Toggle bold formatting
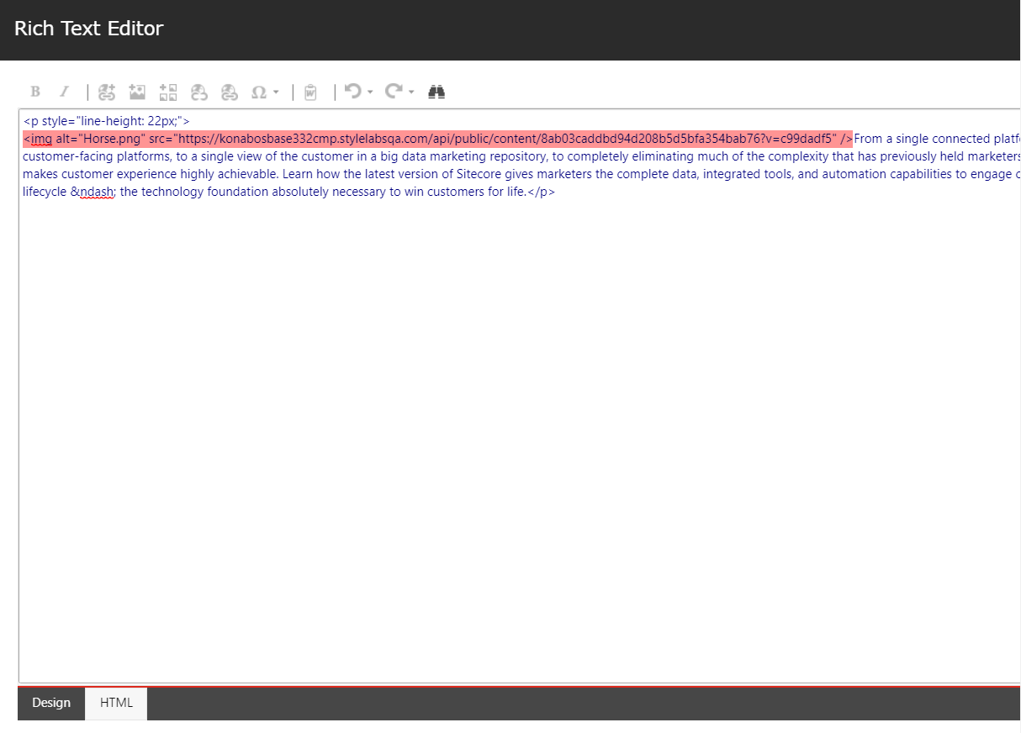The image size is (1021, 733). pos(35,92)
